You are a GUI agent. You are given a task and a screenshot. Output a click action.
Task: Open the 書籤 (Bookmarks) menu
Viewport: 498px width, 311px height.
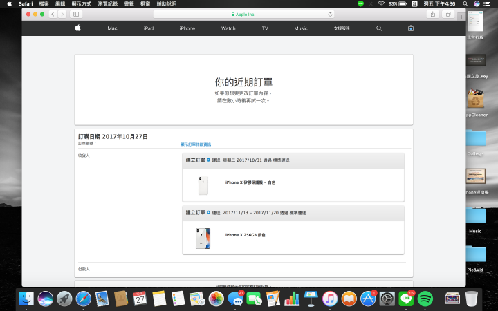tap(129, 4)
